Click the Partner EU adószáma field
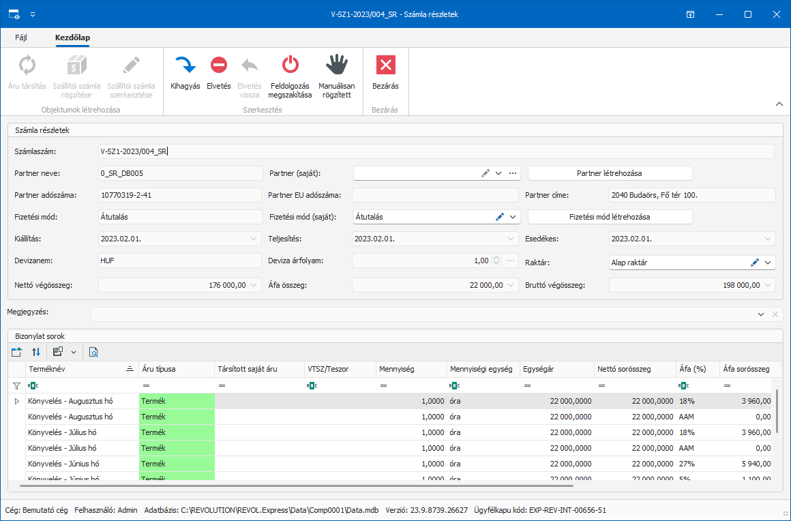The width and height of the screenshot is (791, 521). [x=435, y=195]
